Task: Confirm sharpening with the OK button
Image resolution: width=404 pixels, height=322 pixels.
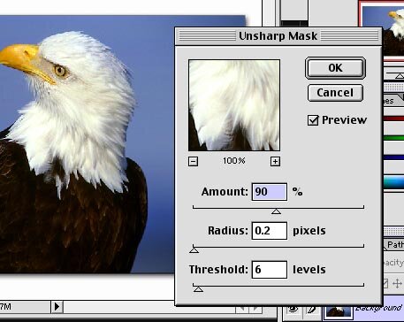Action: 335,68
